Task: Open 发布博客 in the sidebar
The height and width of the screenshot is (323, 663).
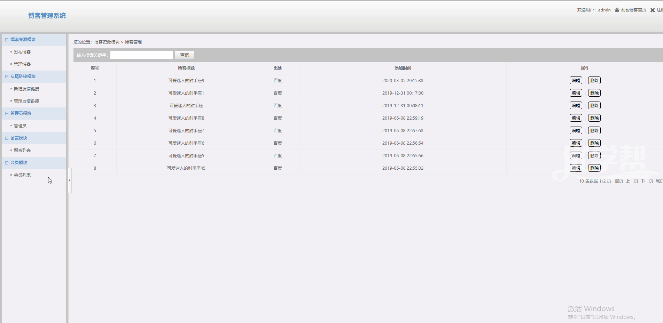Action: [x=22, y=52]
